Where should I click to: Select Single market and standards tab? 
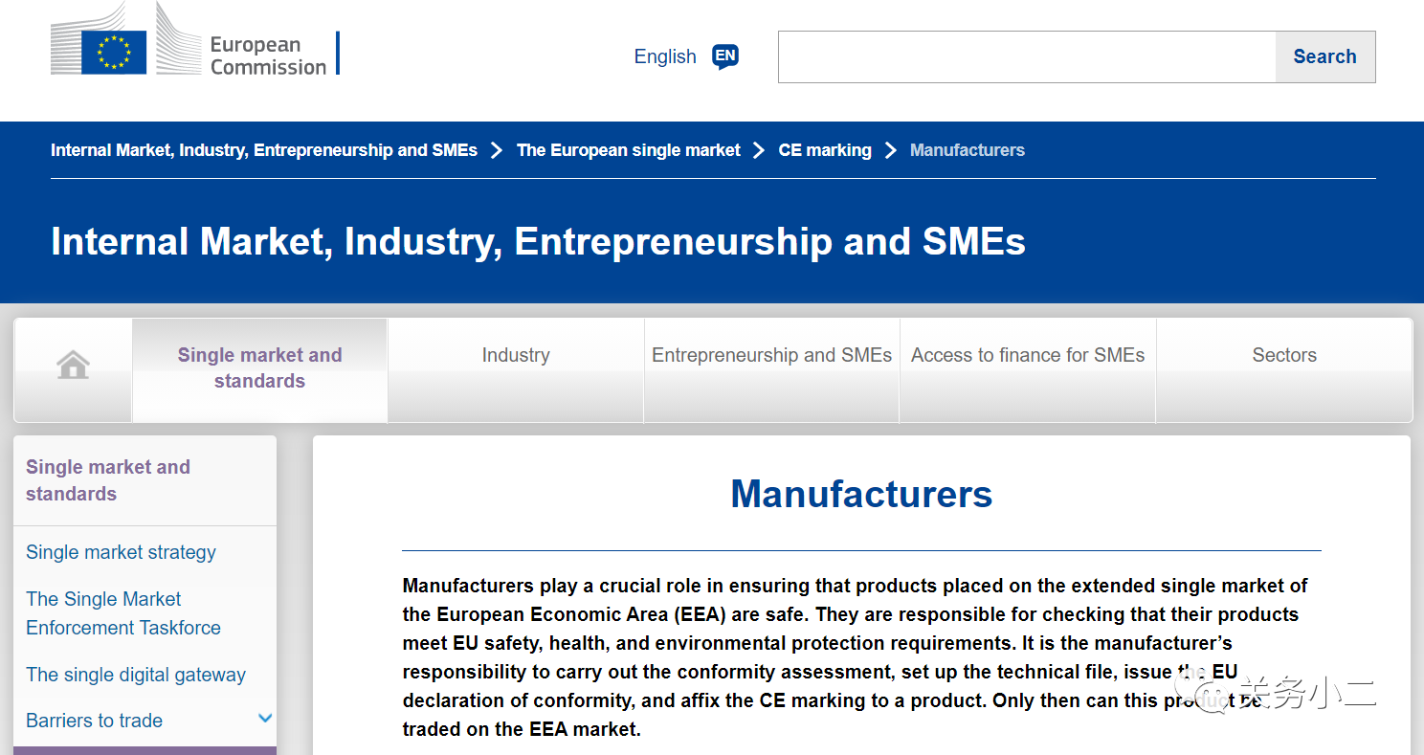[x=259, y=369]
